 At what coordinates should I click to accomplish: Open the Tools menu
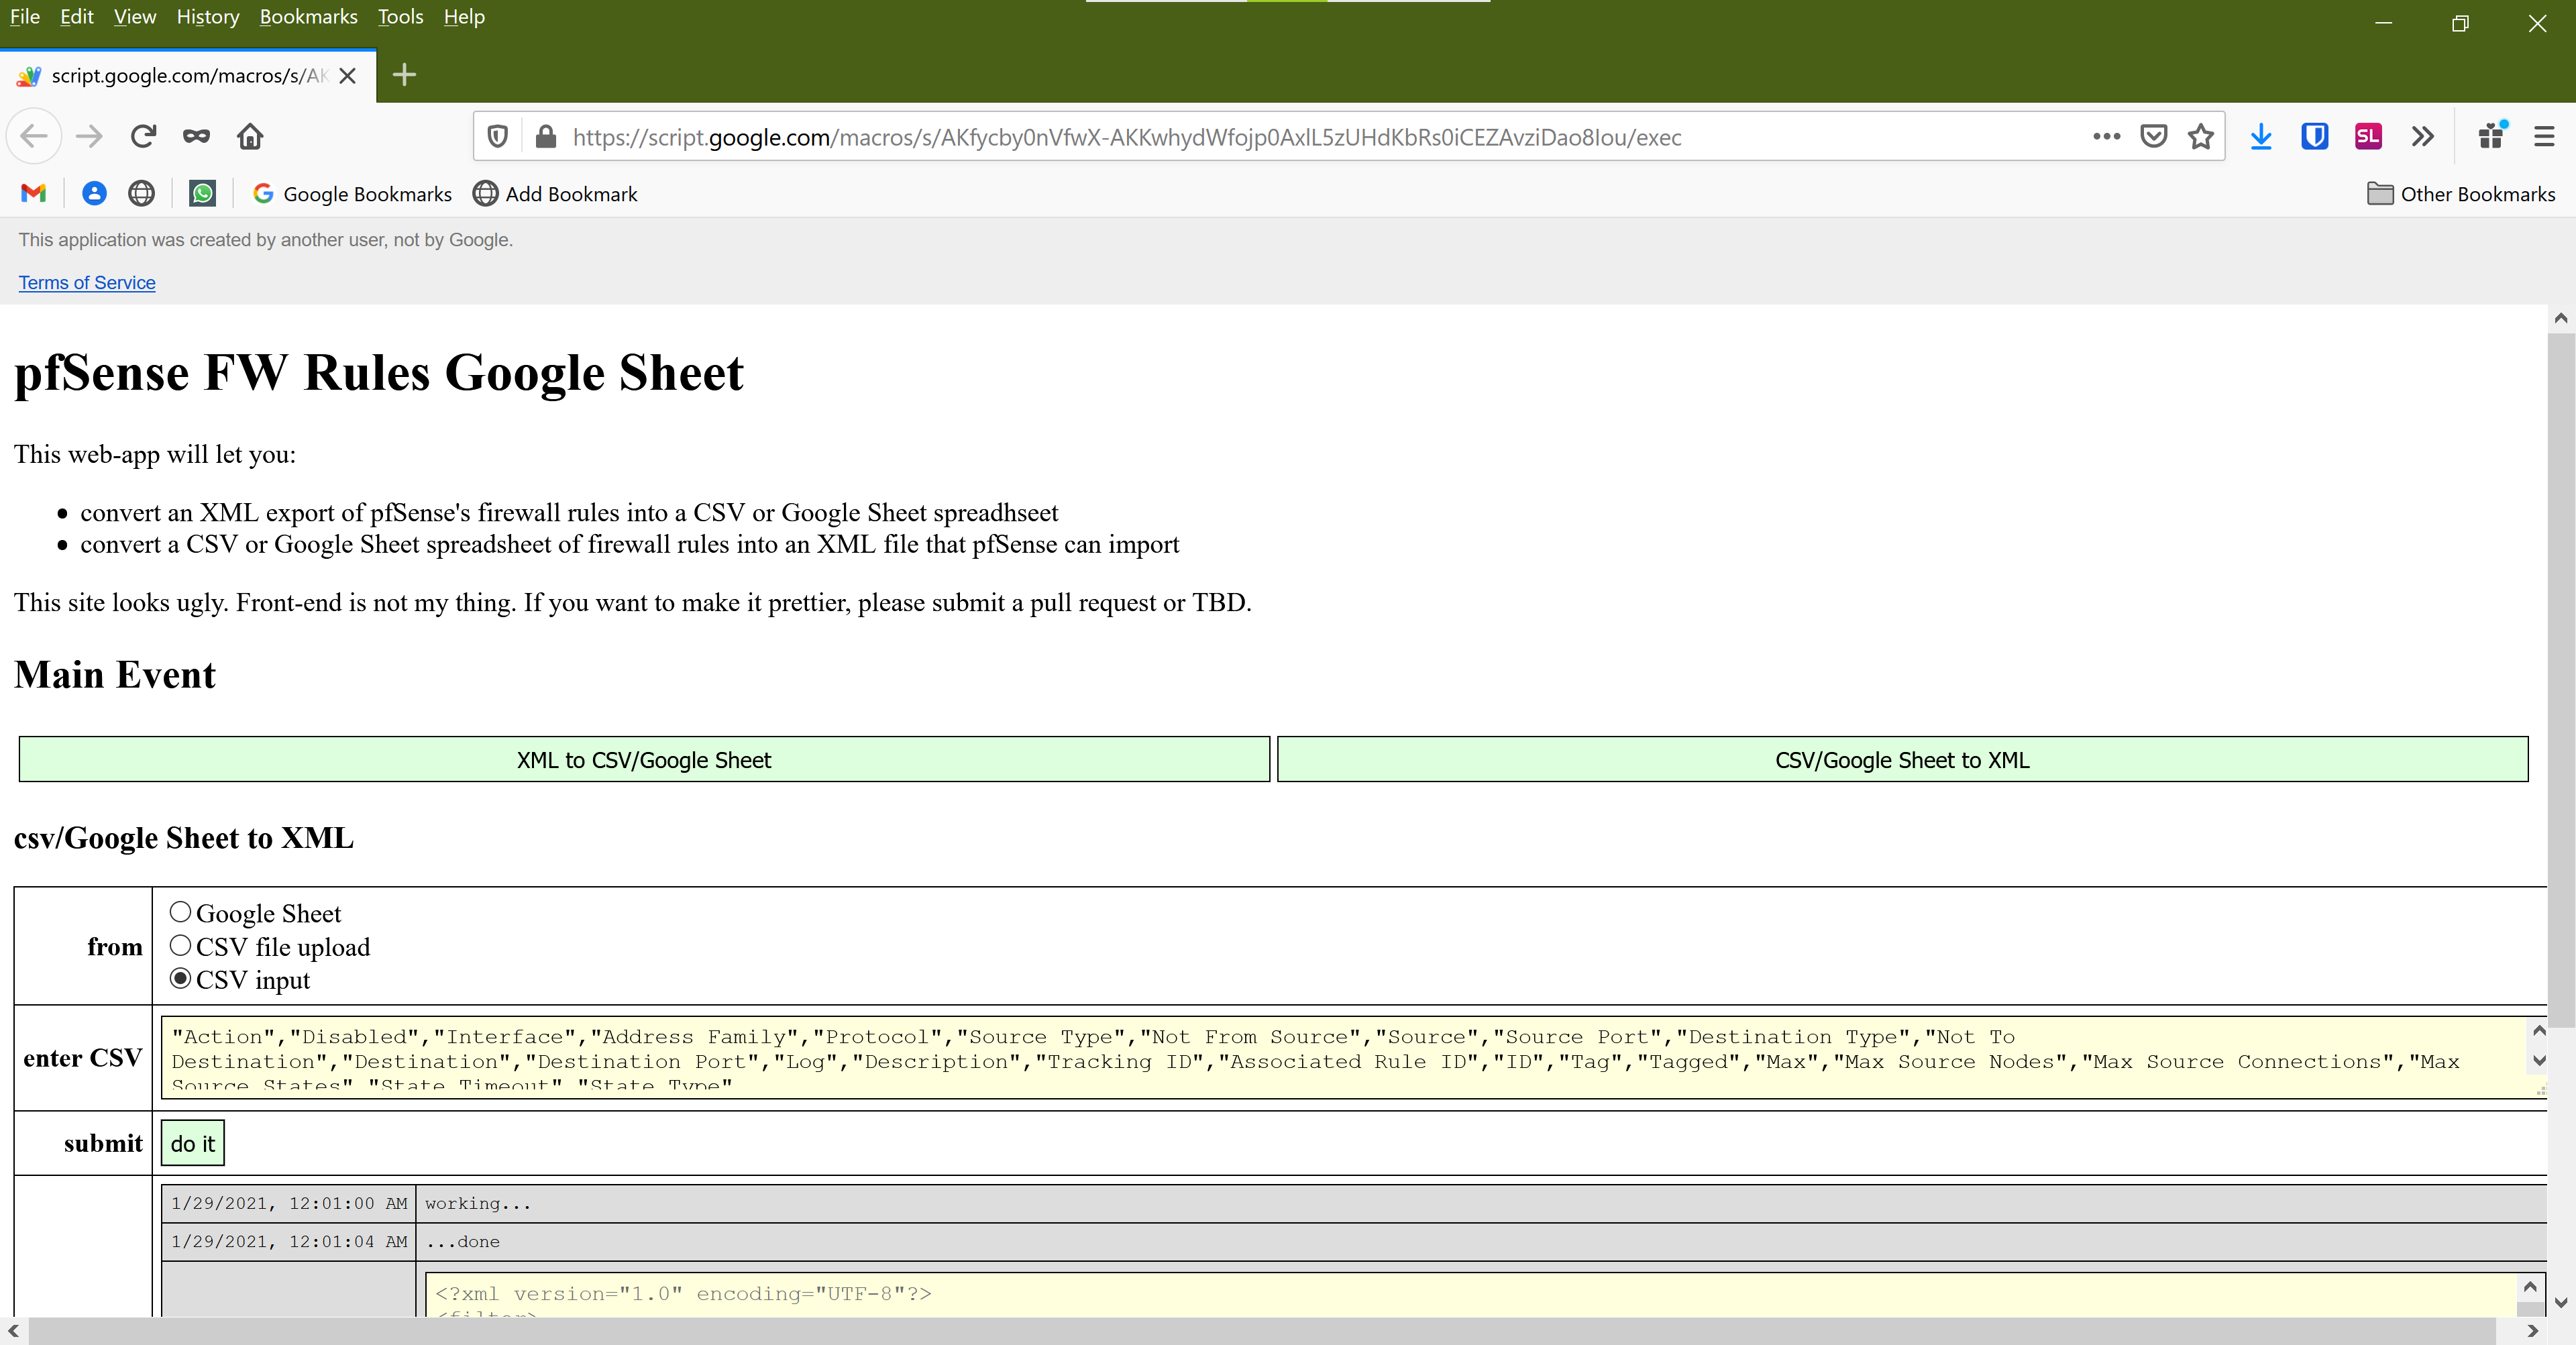[400, 17]
